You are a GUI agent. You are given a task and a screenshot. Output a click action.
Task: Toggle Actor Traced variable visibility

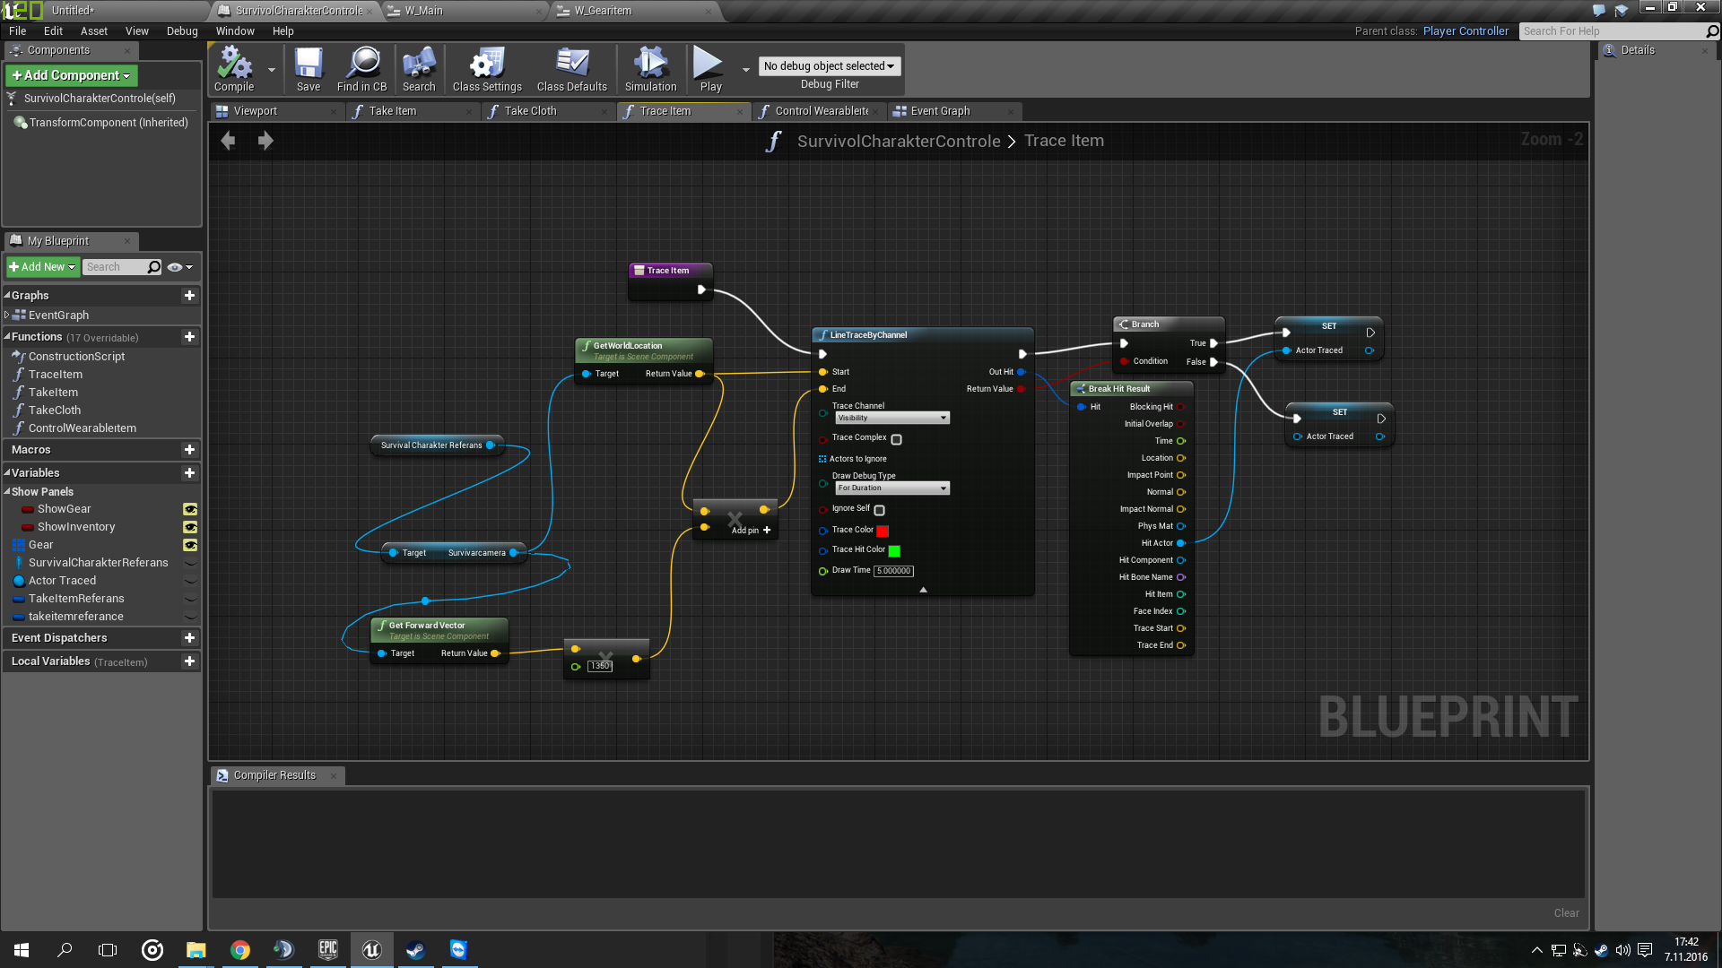[190, 581]
